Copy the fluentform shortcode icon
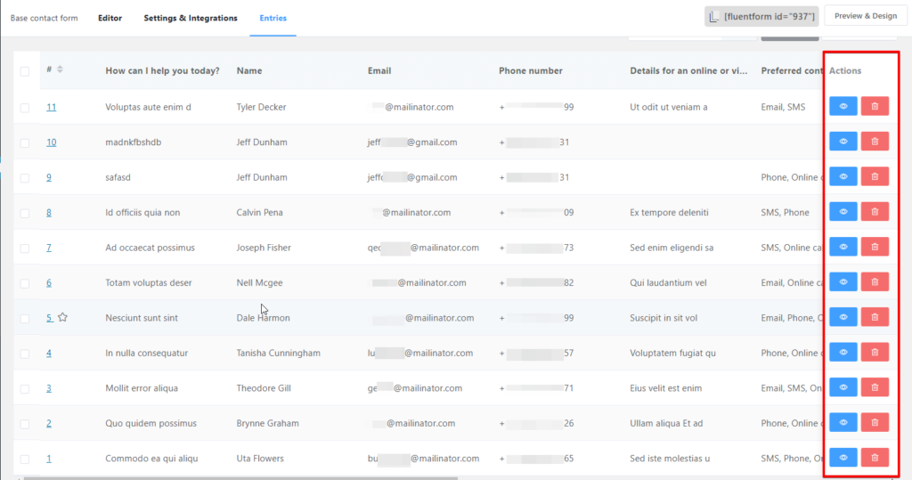Image resolution: width=912 pixels, height=480 pixels. (714, 17)
